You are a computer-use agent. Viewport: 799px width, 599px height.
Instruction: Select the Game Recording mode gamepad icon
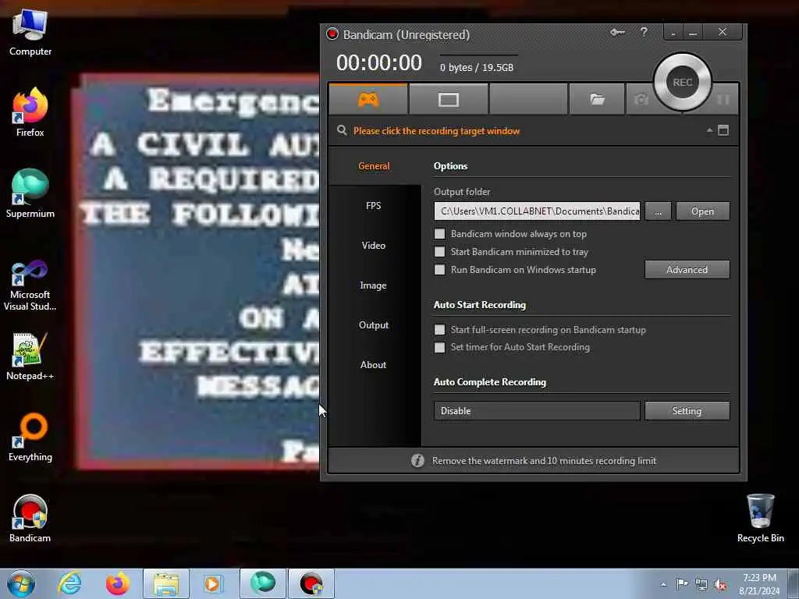click(x=368, y=99)
